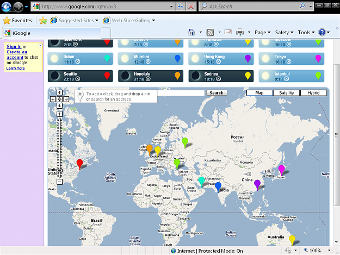Pan the map right with arrow control
This screenshot has width=340, height=255.
pyautogui.click(x=66, y=99)
